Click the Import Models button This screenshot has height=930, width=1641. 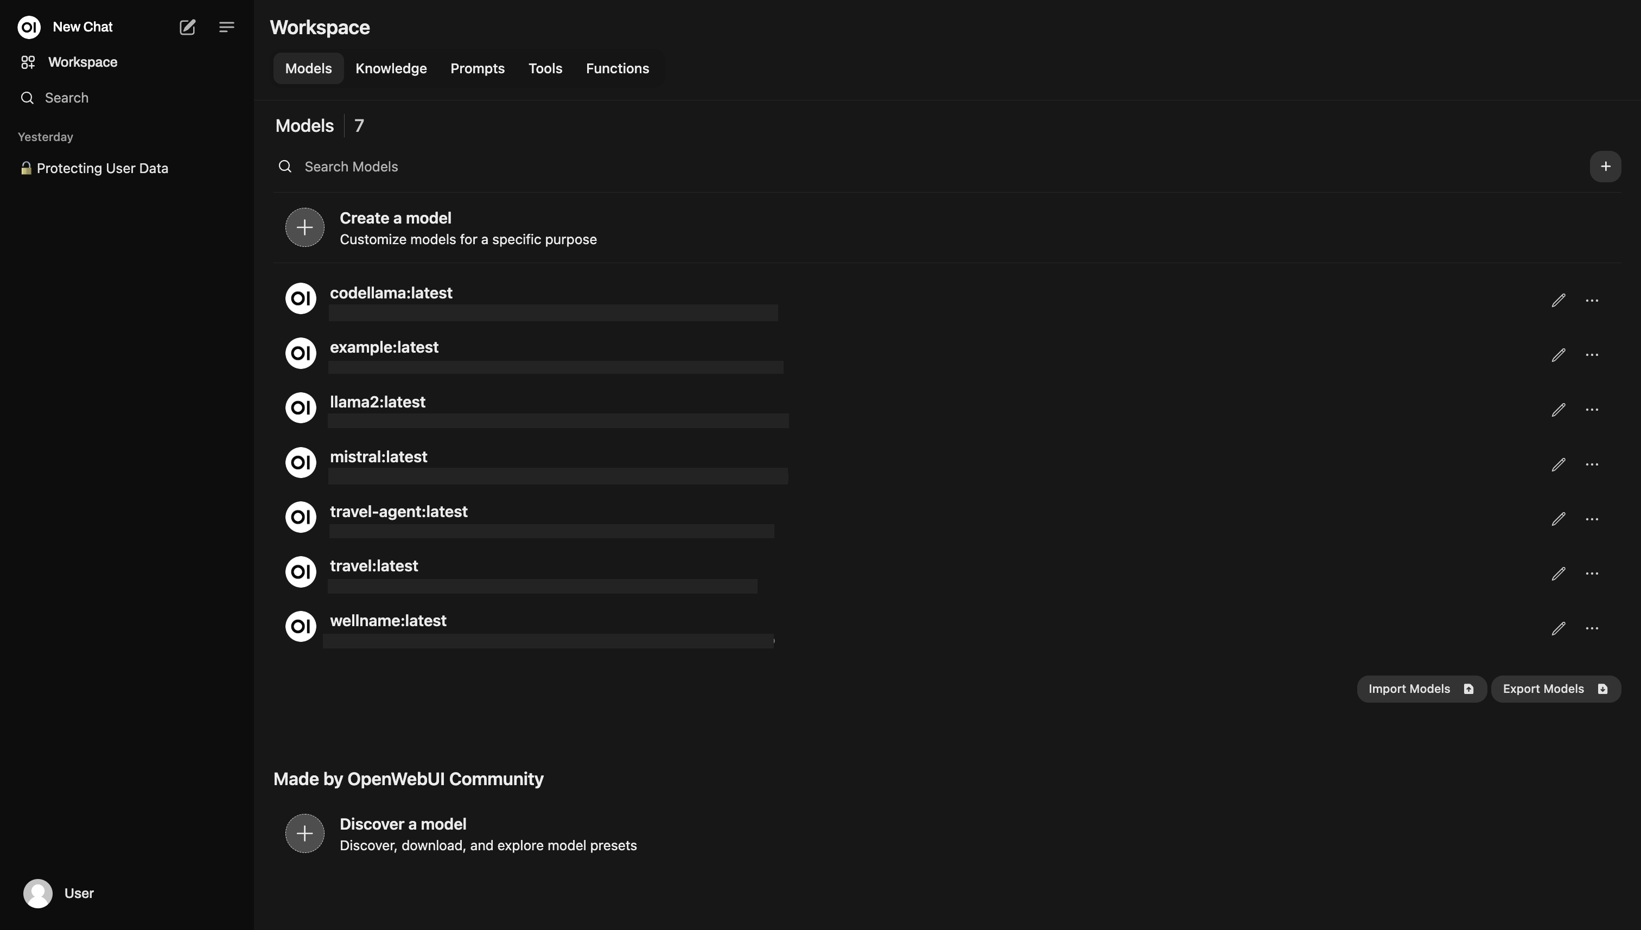click(1421, 689)
